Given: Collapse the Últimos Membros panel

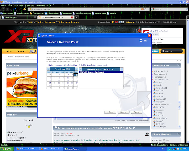Looking at the screenshot, I should point(178,134).
